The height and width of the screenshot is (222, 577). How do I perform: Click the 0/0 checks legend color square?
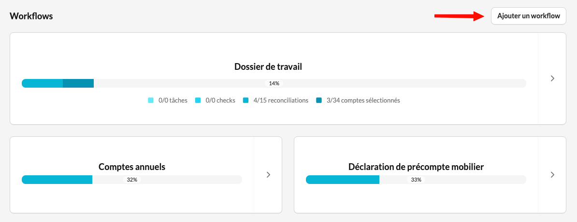[198, 101]
